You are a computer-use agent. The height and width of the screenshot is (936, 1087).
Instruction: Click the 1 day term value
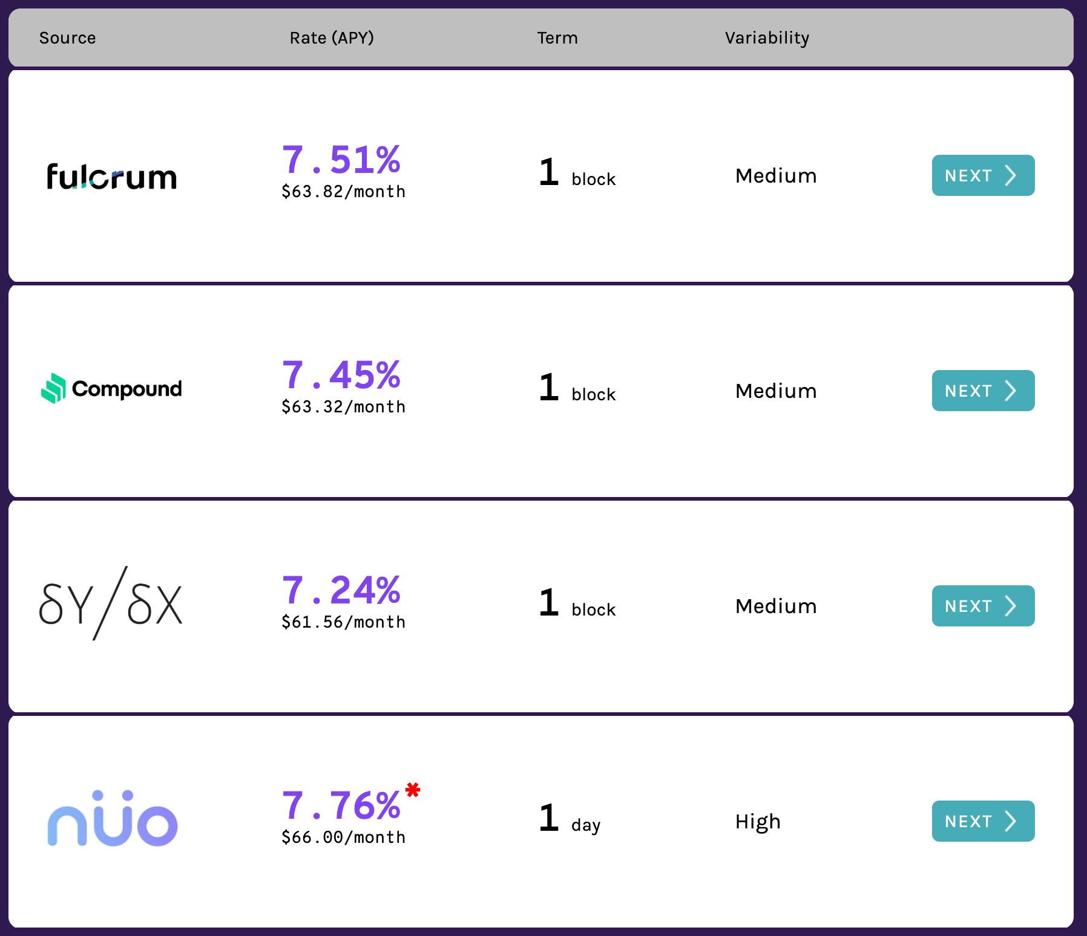570,820
